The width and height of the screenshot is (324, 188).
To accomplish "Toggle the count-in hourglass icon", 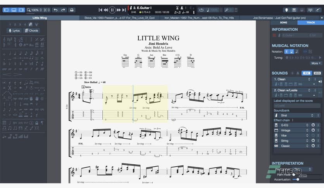I will click(177, 8).
